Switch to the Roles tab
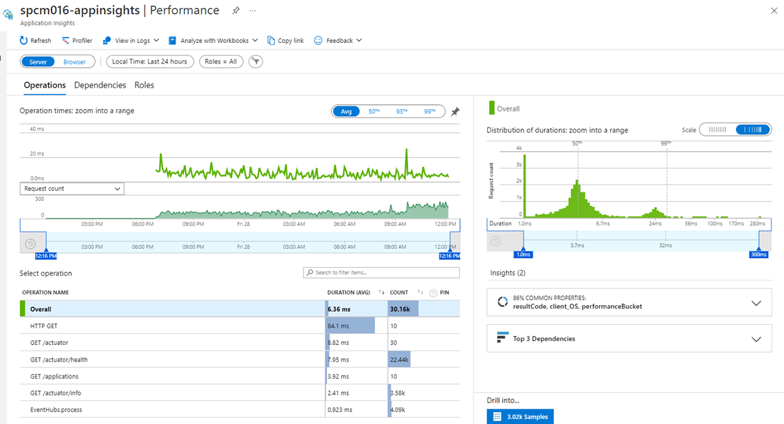The image size is (784, 424). click(x=145, y=85)
